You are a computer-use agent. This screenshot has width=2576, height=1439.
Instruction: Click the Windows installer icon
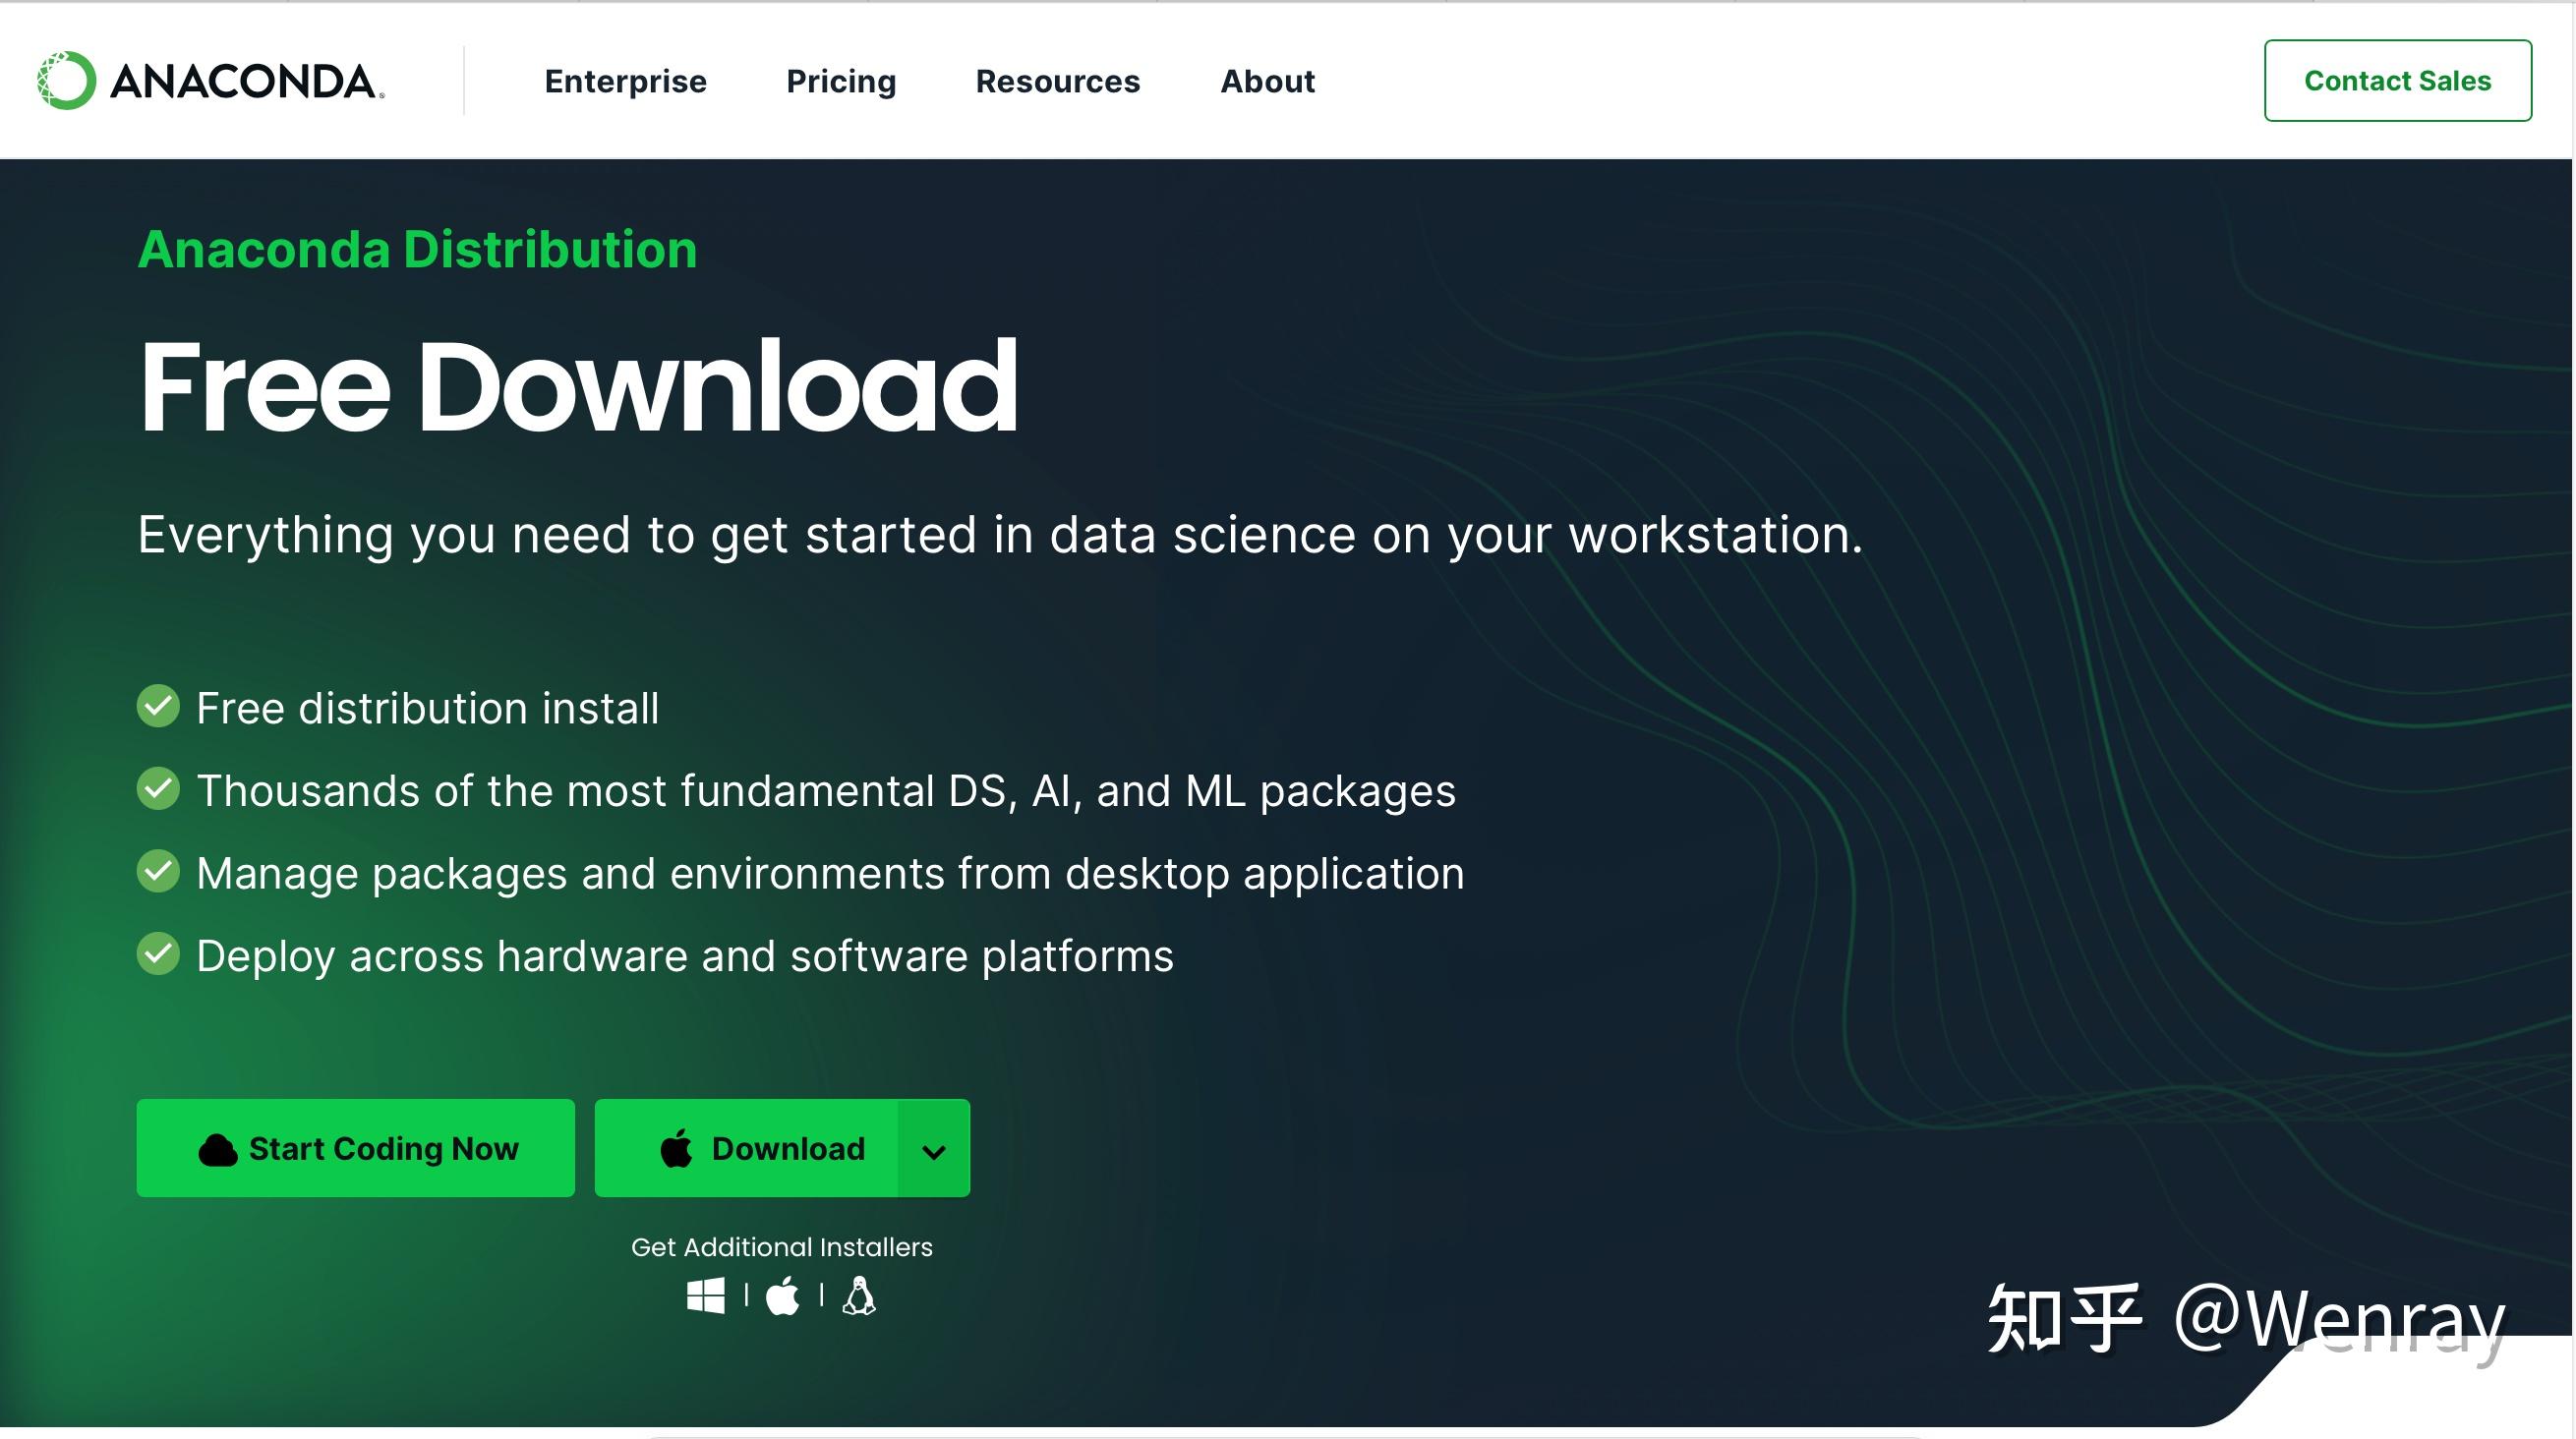[706, 1296]
